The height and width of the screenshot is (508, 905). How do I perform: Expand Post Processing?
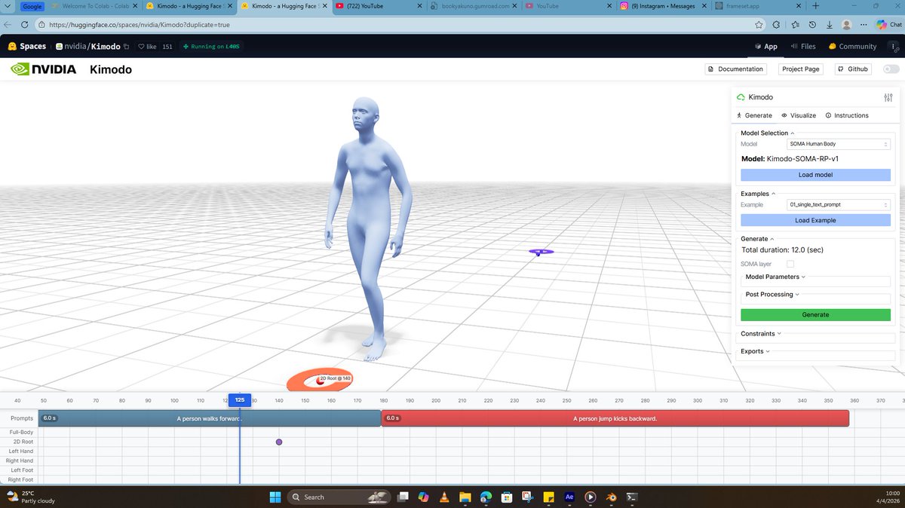tap(772, 294)
